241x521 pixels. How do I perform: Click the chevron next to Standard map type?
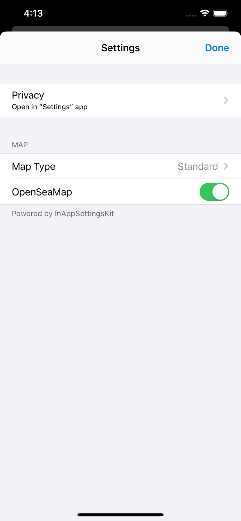[x=226, y=166]
